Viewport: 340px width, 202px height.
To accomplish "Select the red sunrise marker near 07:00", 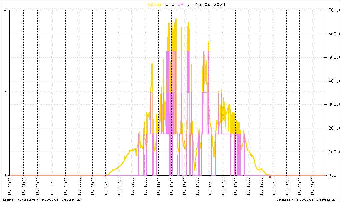I will 105,177.
